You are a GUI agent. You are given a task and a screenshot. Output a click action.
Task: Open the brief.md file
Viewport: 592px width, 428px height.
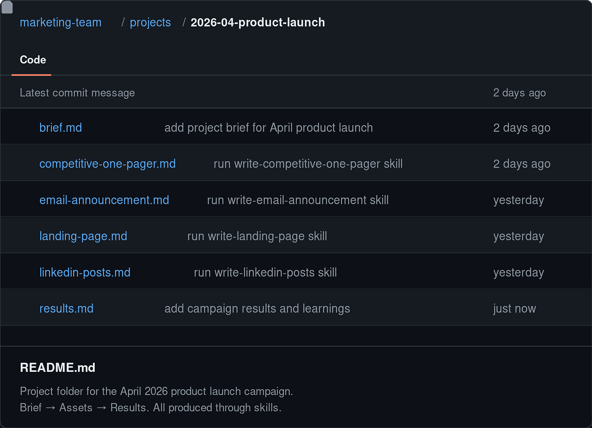coord(60,127)
